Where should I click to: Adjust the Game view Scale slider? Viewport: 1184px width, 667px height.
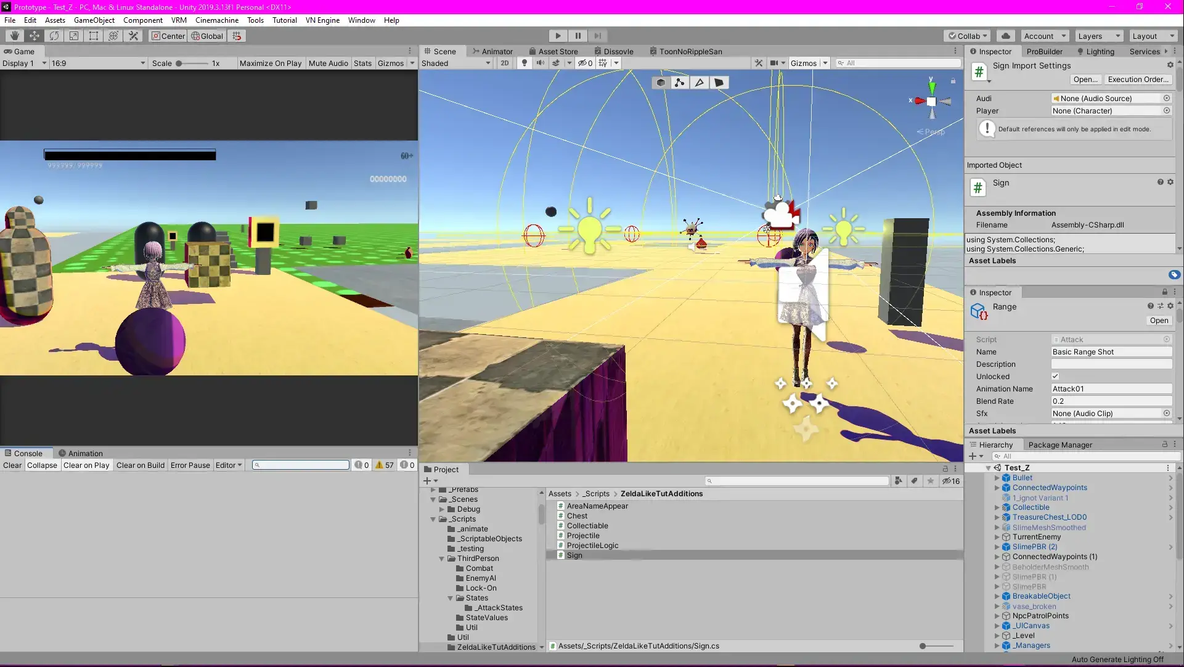(179, 63)
